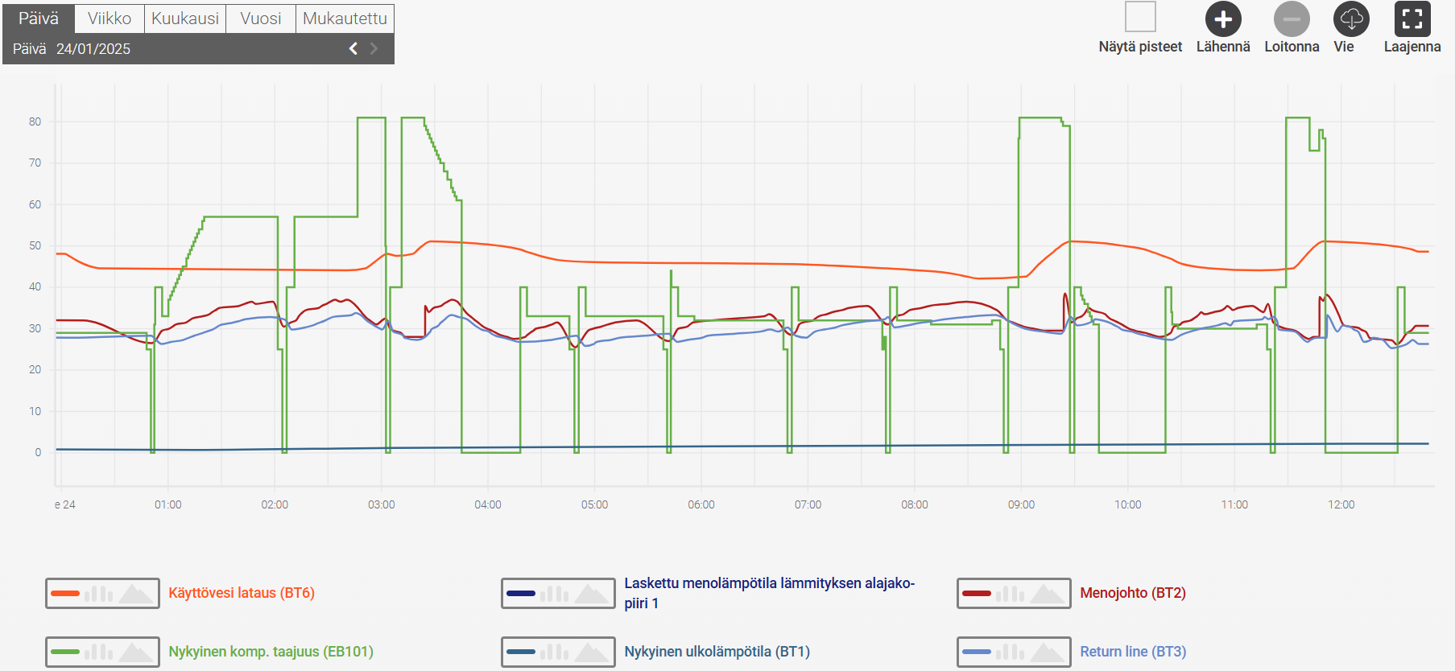The width and height of the screenshot is (1455, 671).
Task: Zoom out with the Loitonna minus icon
Action: [x=1292, y=19]
